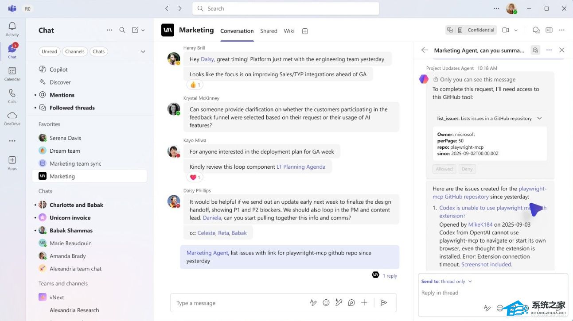The image size is (573, 321).
Task: Open the Calendar app in the left rail
Action: pyautogui.click(x=12, y=73)
